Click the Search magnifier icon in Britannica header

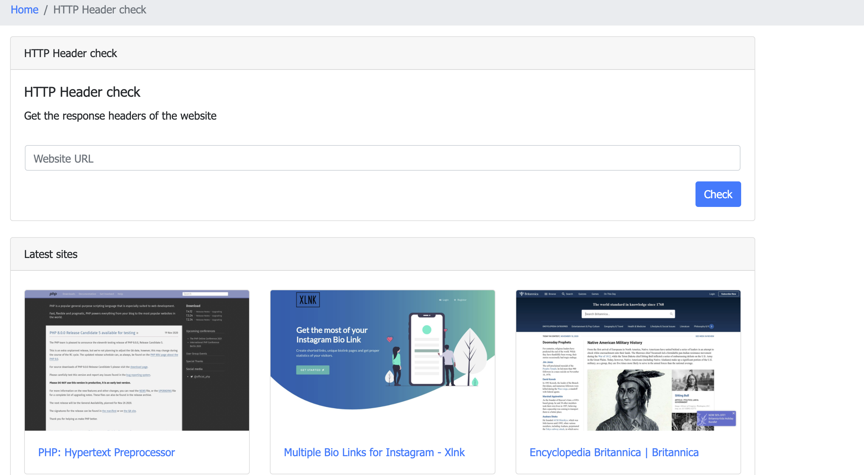click(x=563, y=294)
